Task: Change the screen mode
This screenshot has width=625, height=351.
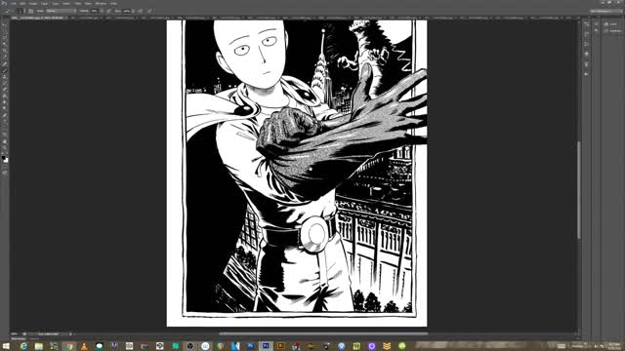Action: tap(5, 174)
